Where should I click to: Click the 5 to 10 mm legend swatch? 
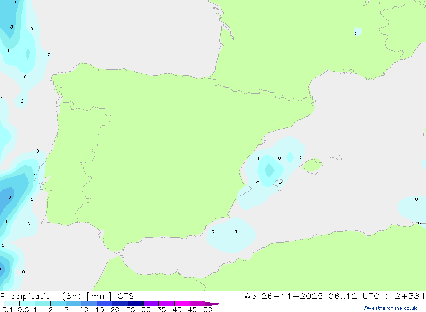[x=74, y=303]
